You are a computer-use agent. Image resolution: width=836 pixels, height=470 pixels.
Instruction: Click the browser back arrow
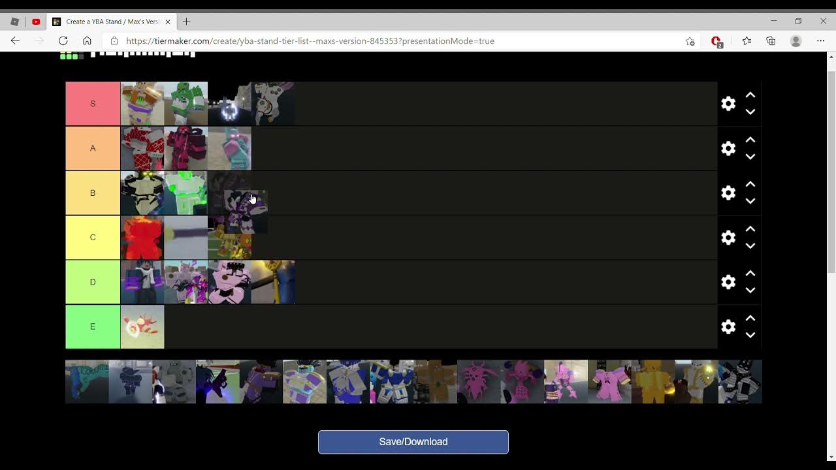[15, 40]
